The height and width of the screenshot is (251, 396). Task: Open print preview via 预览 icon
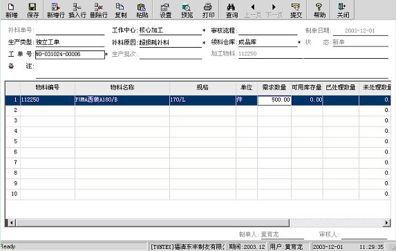tap(187, 10)
